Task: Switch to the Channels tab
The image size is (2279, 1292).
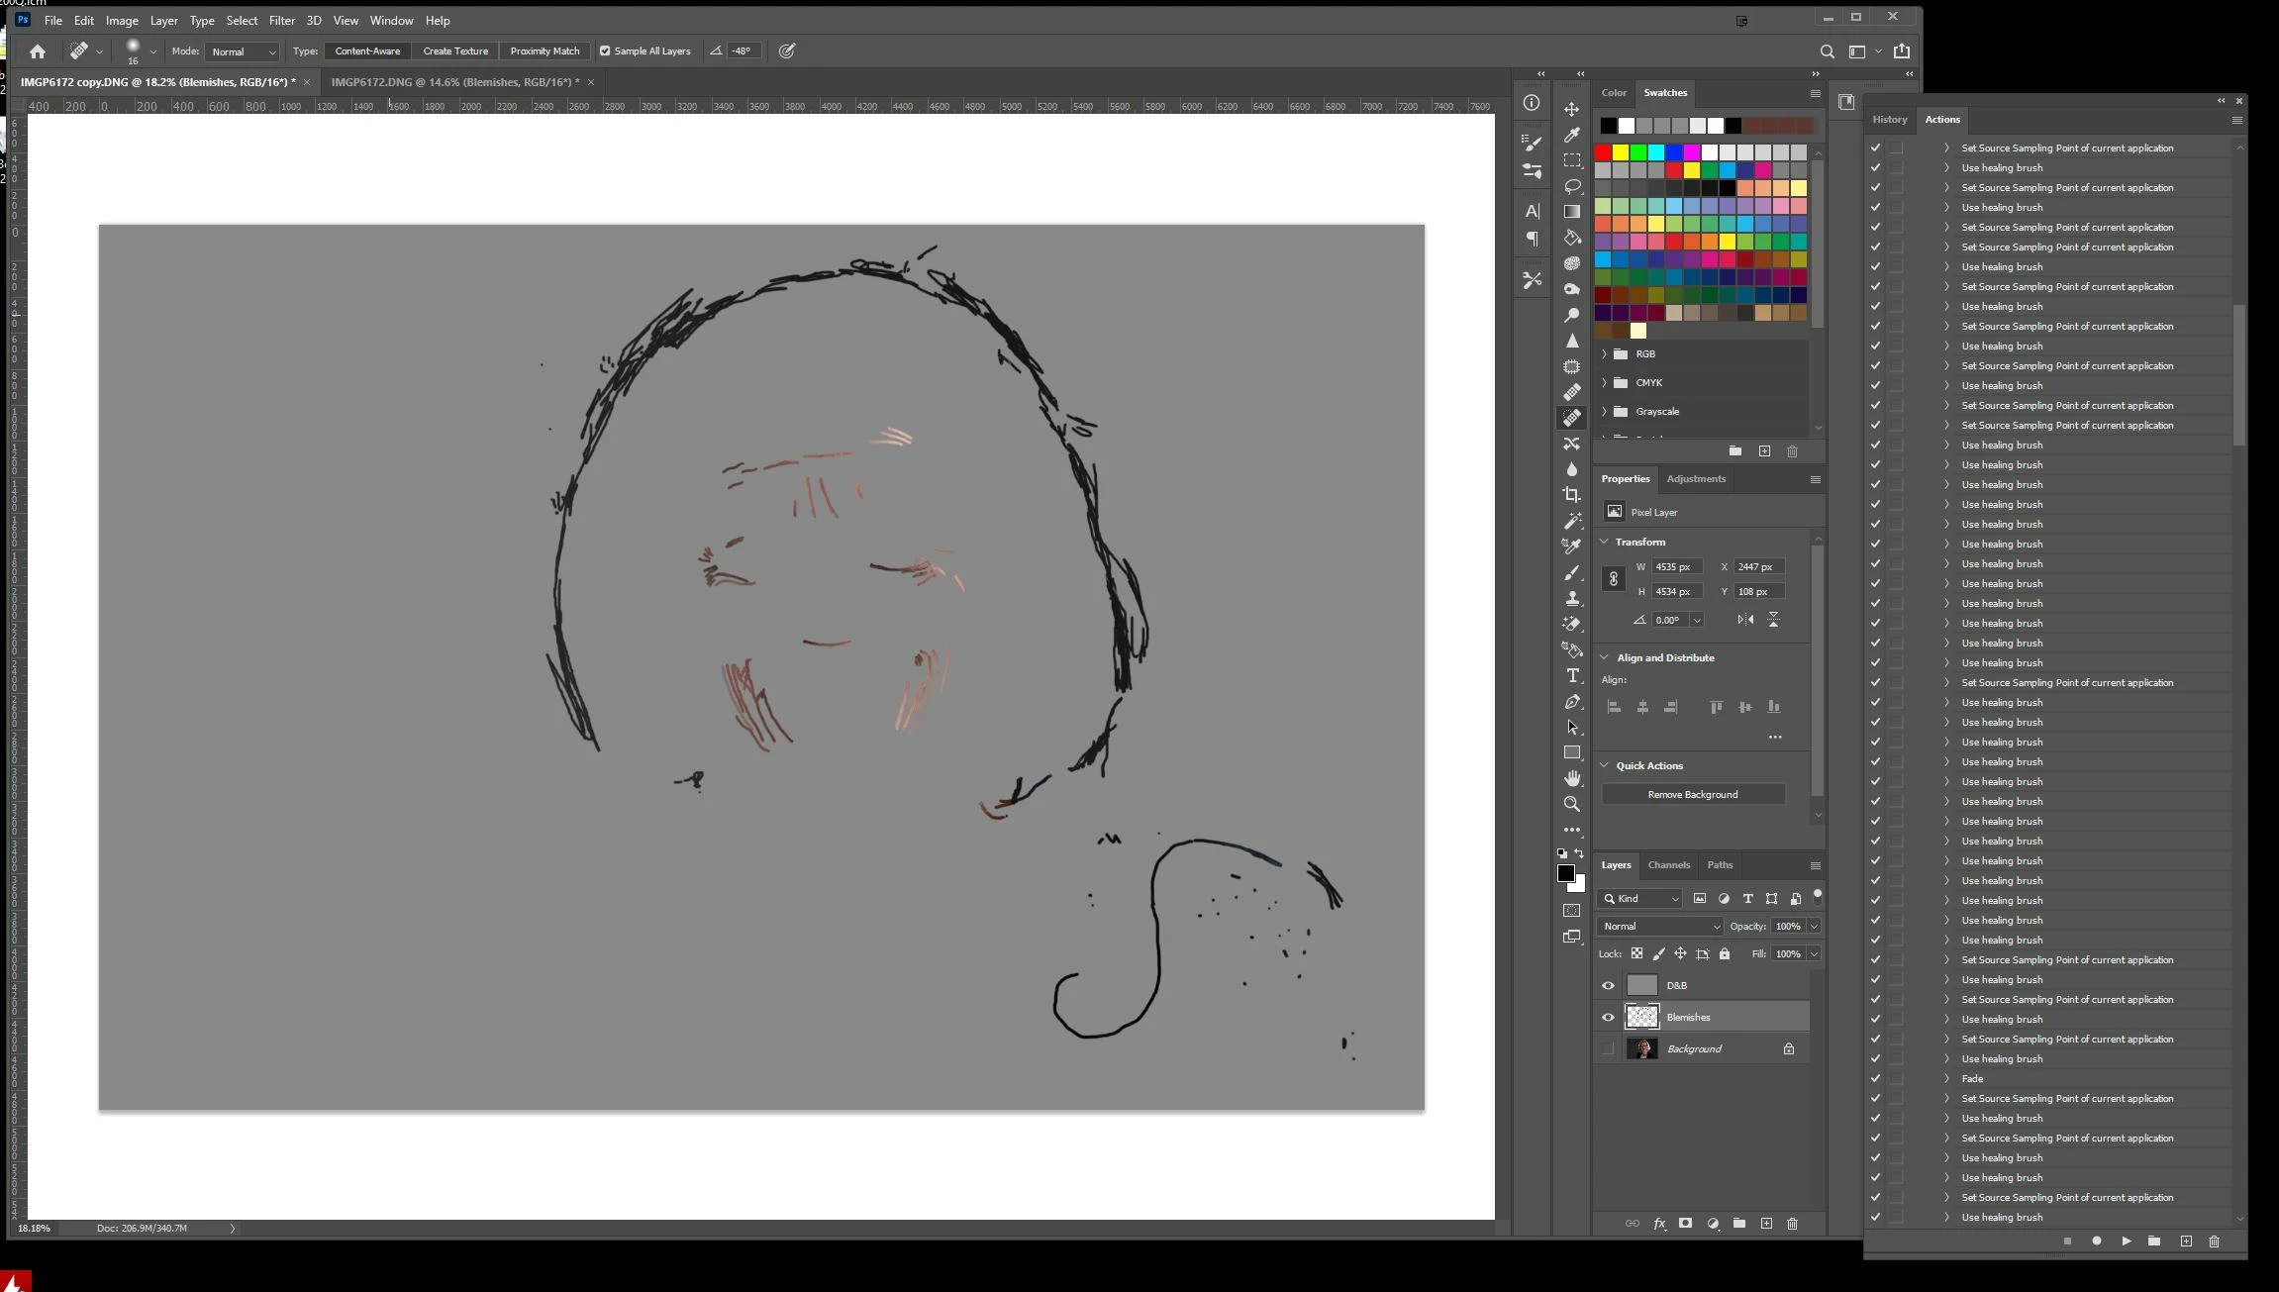Action: coord(1668,865)
